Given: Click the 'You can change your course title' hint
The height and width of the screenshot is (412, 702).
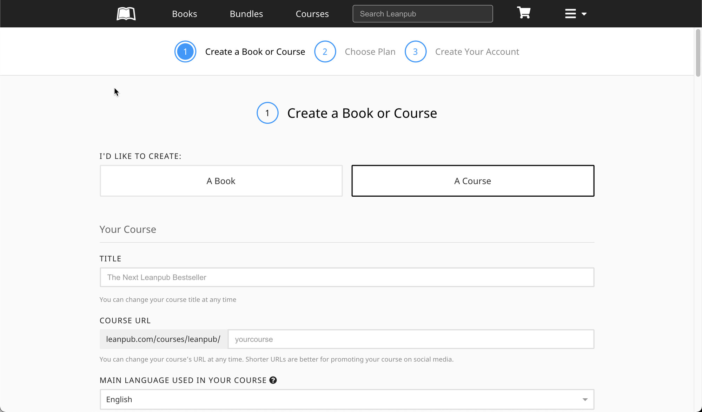Looking at the screenshot, I should tap(168, 299).
